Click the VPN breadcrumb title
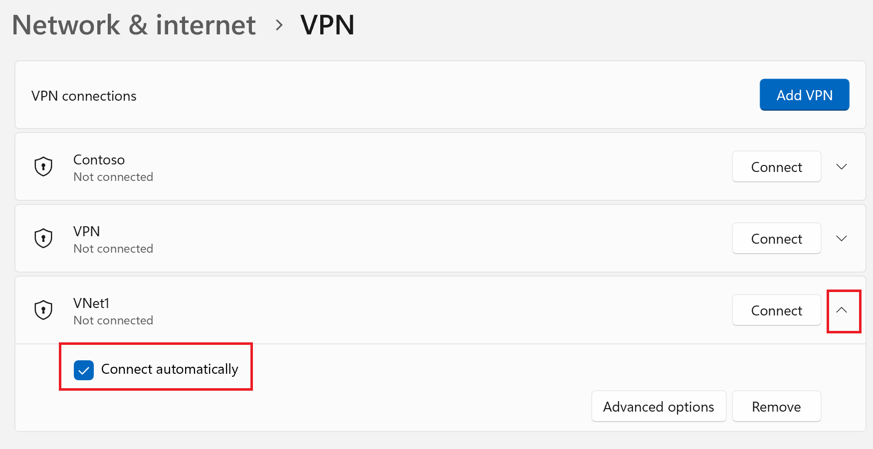The width and height of the screenshot is (873, 449). point(327,25)
